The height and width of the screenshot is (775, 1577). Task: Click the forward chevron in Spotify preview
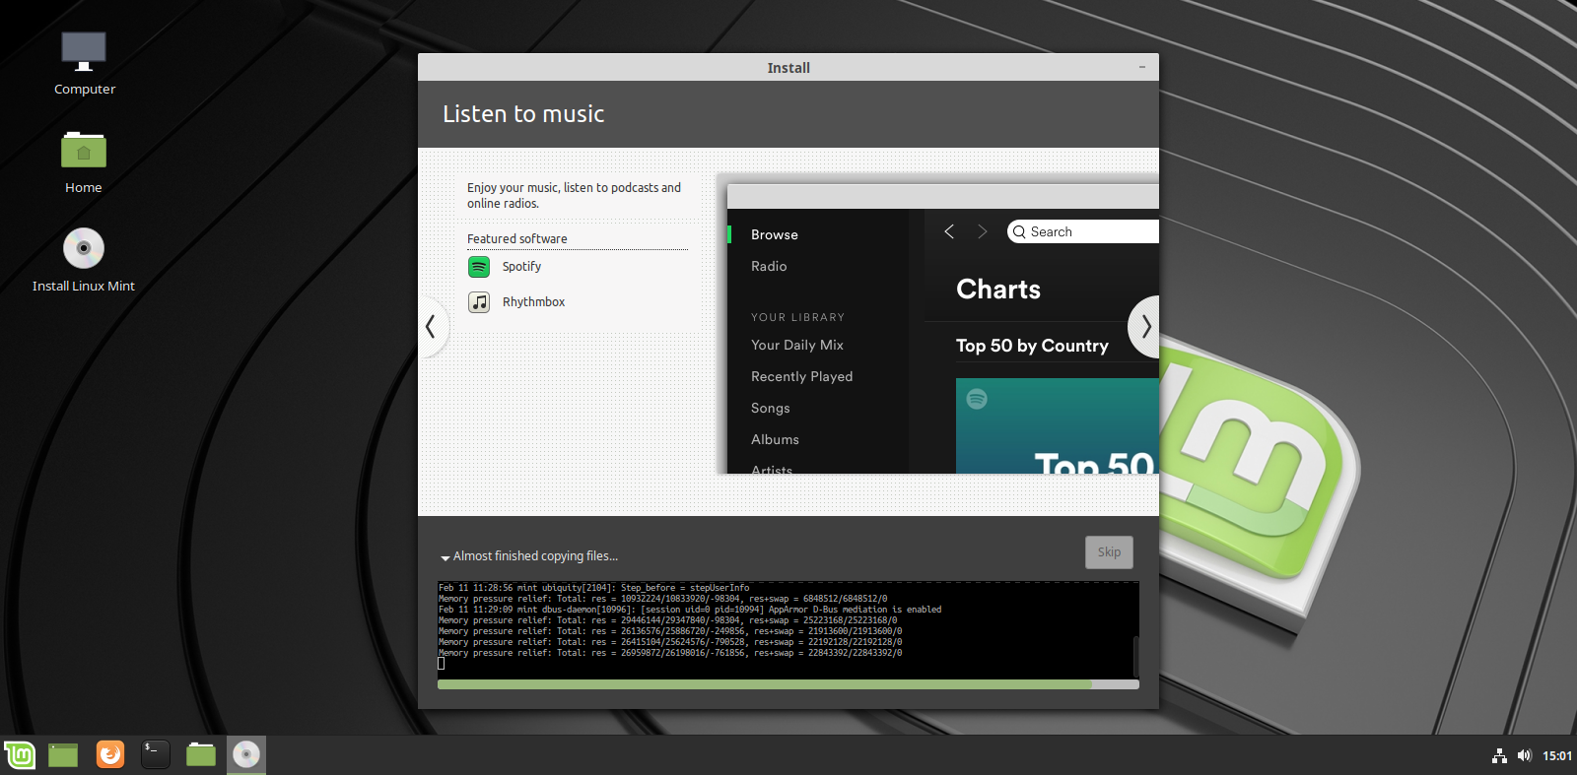(982, 231)
